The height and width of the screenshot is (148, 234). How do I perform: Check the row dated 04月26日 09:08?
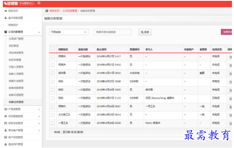point(52,123)
